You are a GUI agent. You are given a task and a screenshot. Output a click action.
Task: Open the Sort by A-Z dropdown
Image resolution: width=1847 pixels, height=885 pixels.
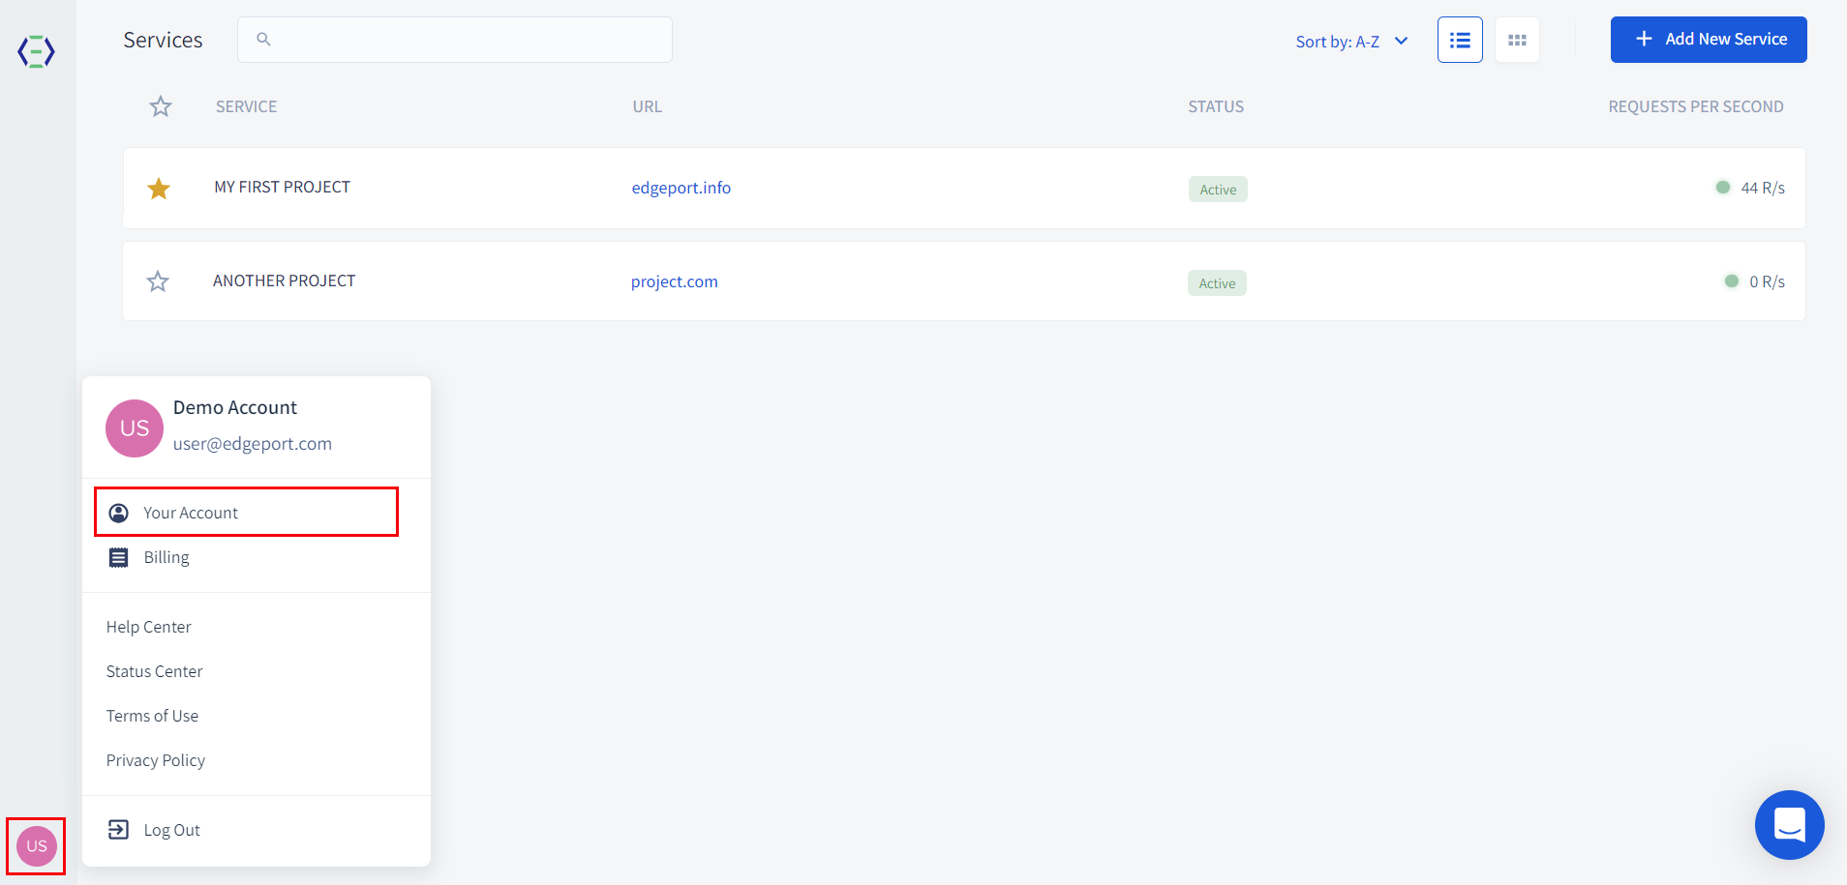tap(1351, 42)
